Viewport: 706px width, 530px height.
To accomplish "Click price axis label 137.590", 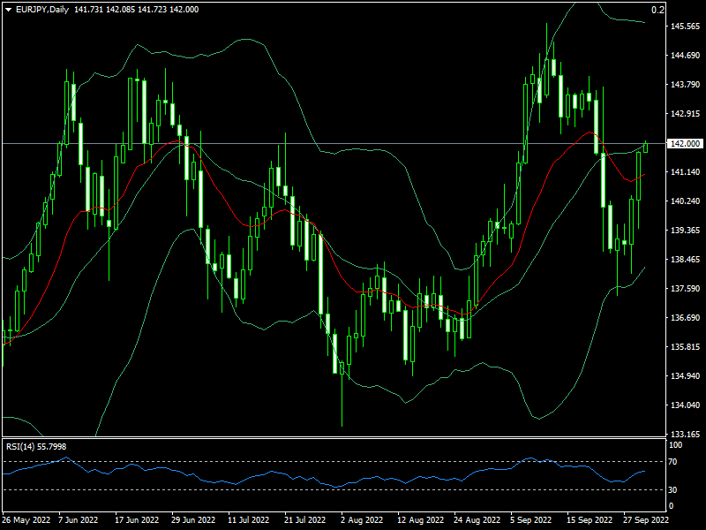I will [x=686, y=289].
